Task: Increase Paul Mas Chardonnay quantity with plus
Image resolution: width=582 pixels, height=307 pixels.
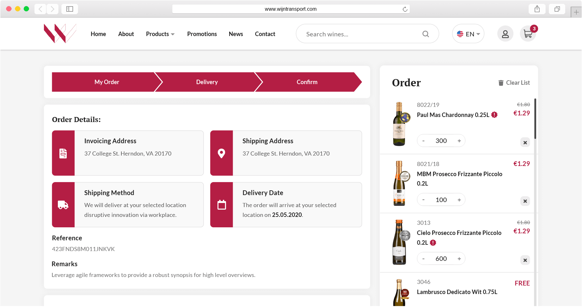Action: coord(459,141)
